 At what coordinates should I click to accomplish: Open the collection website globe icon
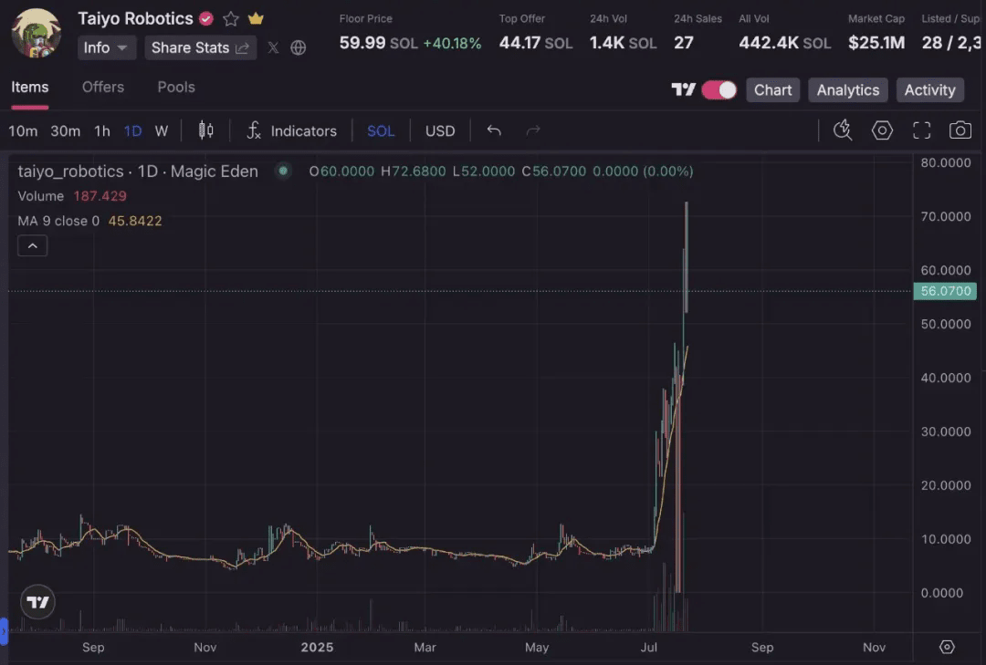tap(298, 47)
